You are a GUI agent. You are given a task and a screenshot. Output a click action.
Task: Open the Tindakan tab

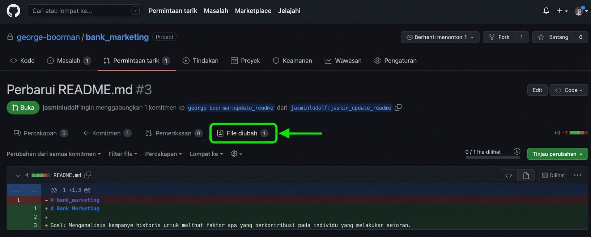tap(200, 61)
